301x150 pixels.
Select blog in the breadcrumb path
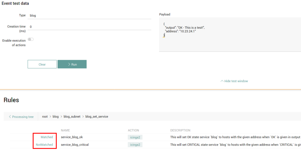click(56, 117)
